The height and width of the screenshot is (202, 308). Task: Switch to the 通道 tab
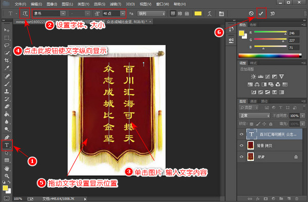(x=253, y=101)
